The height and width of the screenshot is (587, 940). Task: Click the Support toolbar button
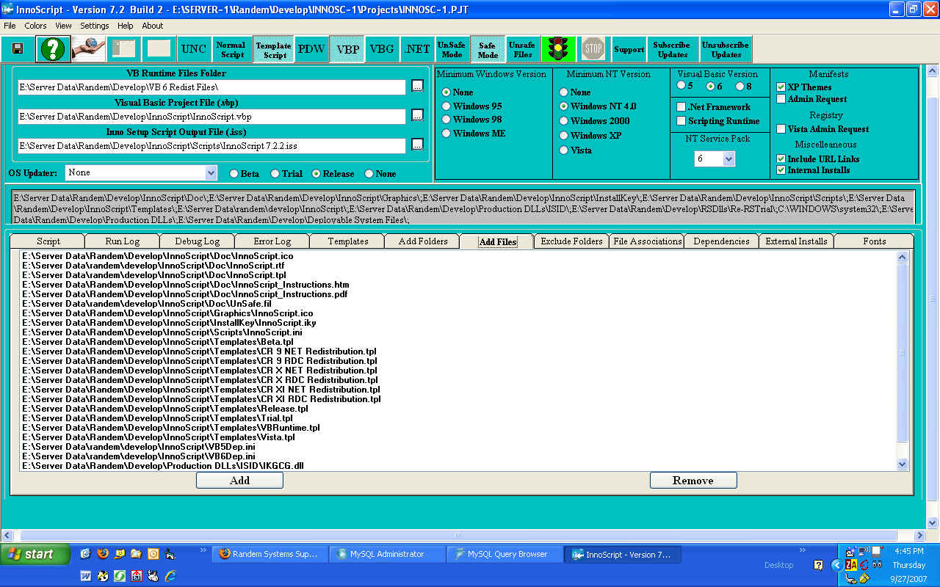point(629,49)
